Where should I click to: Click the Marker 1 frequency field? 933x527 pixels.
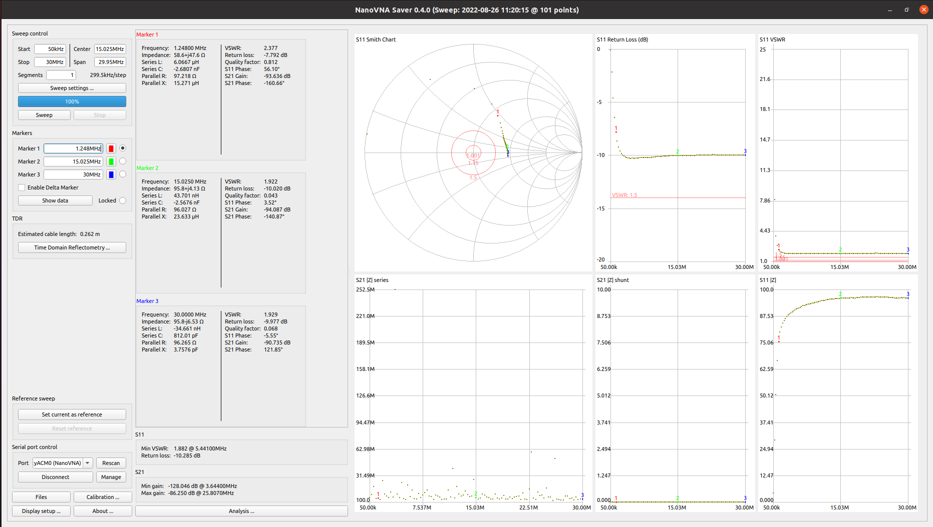[73, 148]
